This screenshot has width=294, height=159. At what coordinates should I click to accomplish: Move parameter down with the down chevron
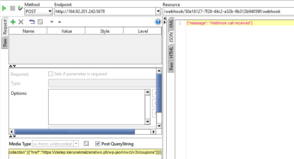click(x=52, y=22)
